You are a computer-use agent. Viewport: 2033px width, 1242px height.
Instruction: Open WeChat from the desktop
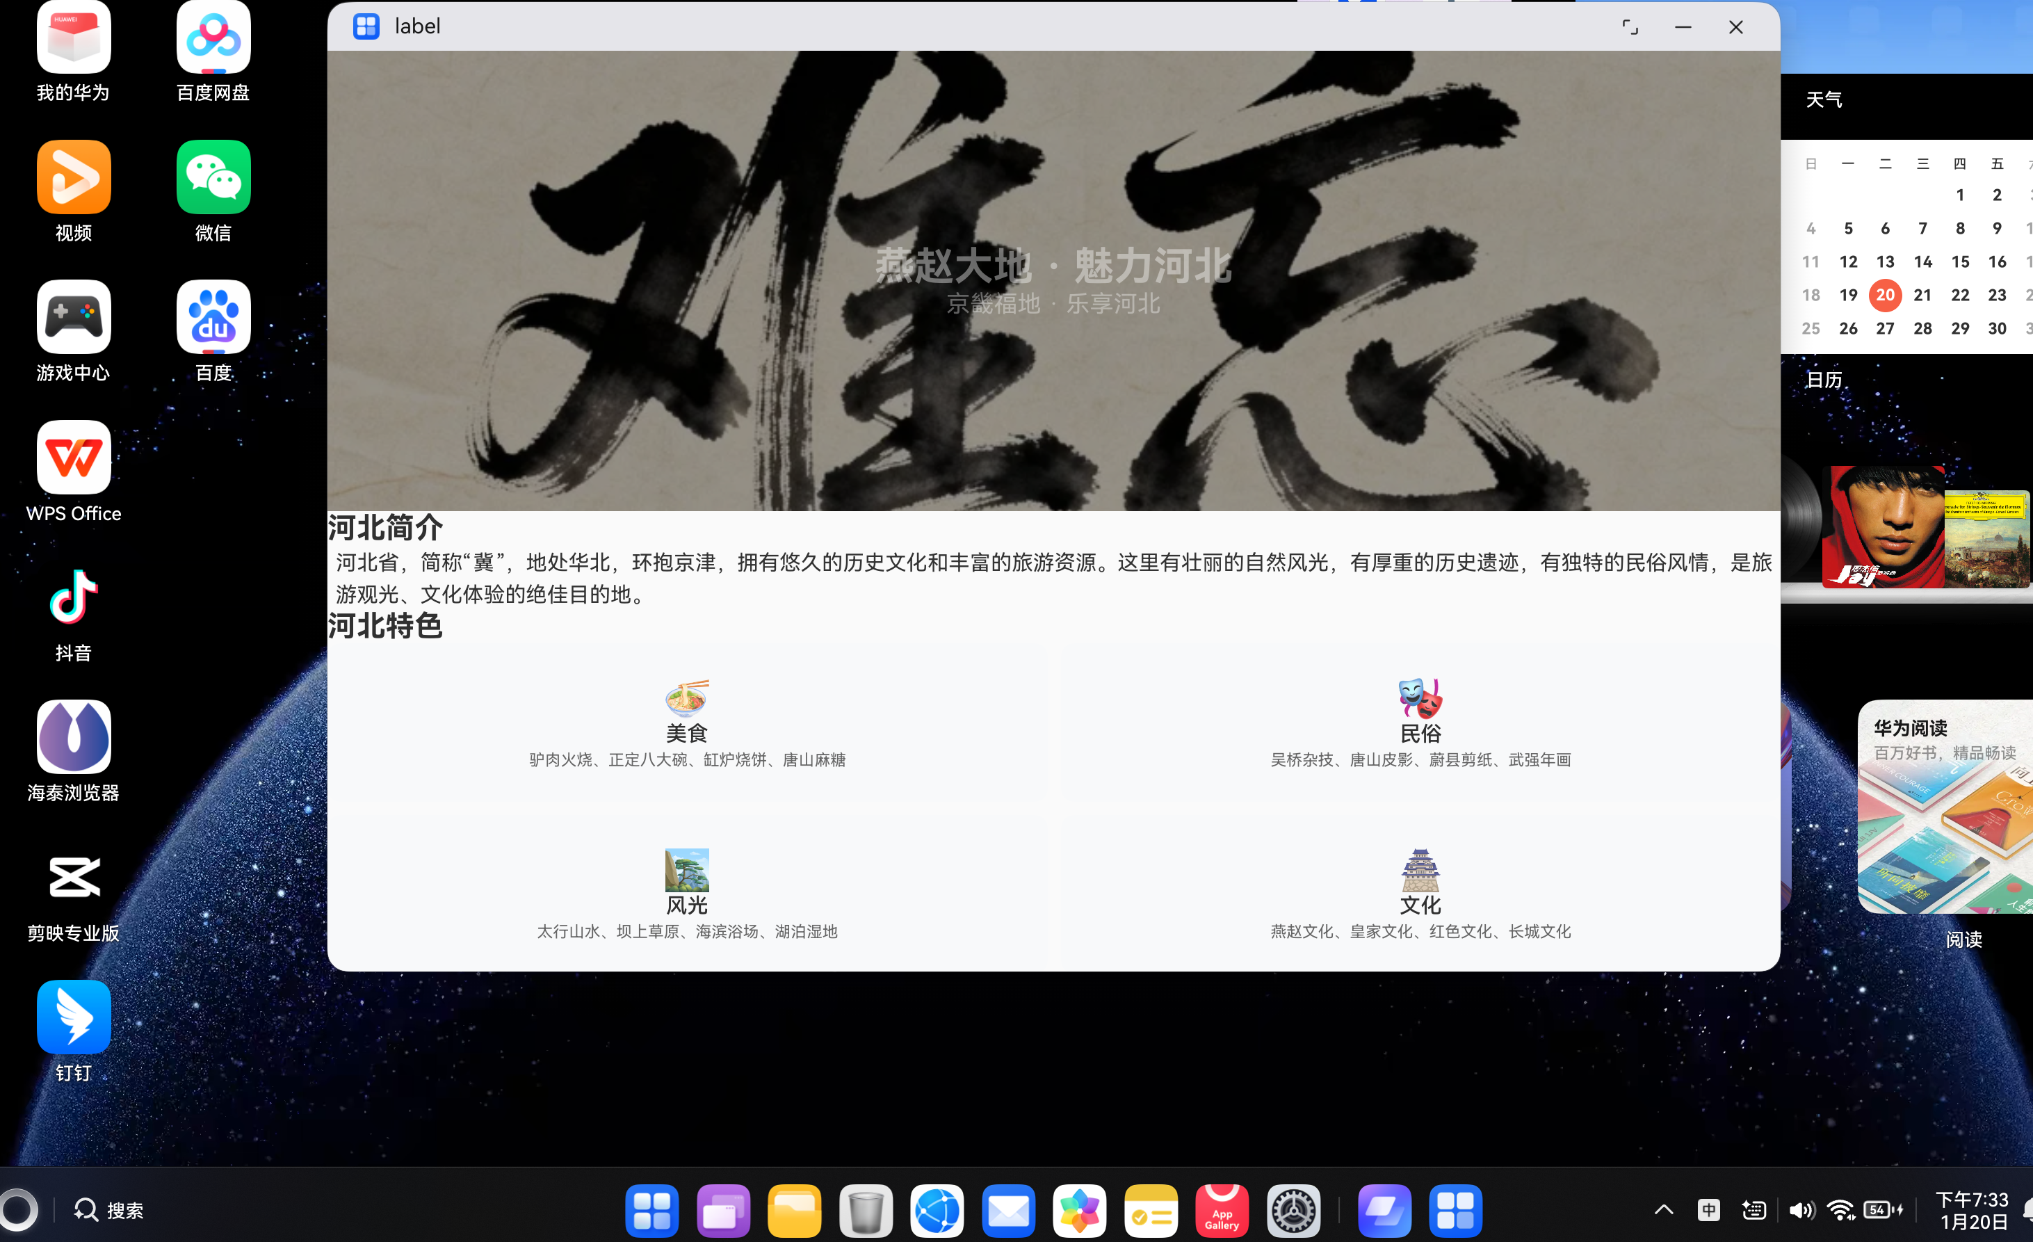pyautogui.click(x=212, y=177)
